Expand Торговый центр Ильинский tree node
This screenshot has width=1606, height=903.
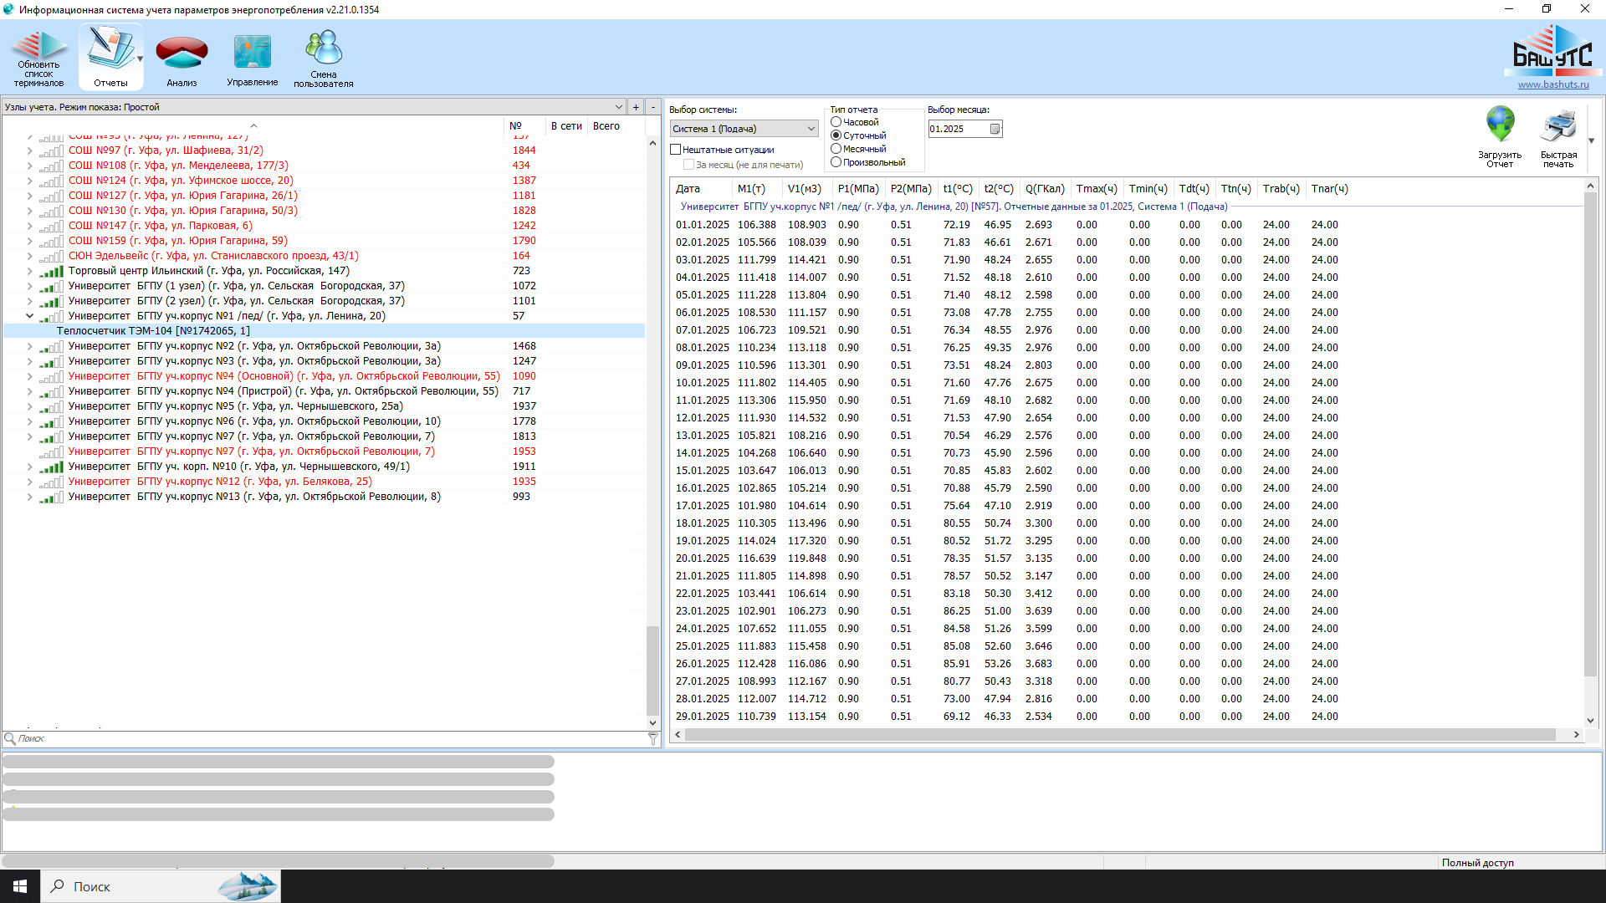30,271
